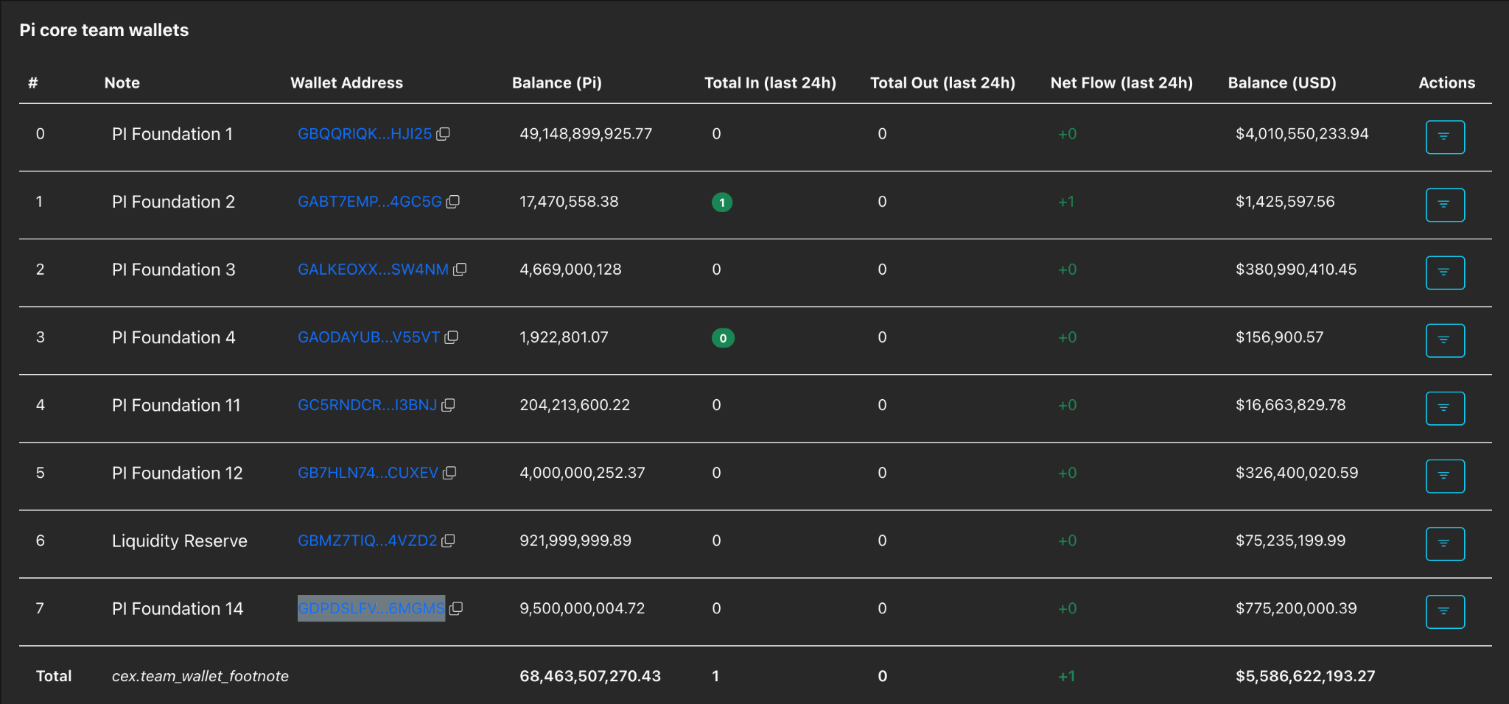The height and width of the screenshot is (704, 1509).
Task: Copy the GABT7EMP...4GC5G wallet address
Action: 453,202
